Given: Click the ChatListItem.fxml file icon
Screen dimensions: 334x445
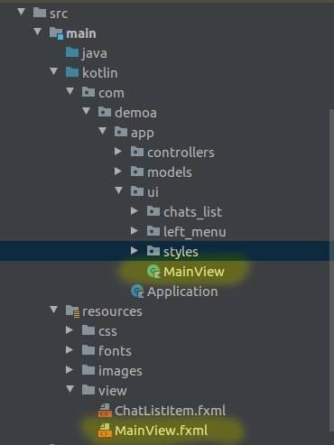Looking at the screenshot, I should tap(105, 410).
